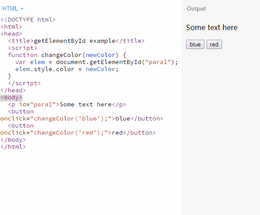Select the Output panel label
260x215 pixels.
196,8
